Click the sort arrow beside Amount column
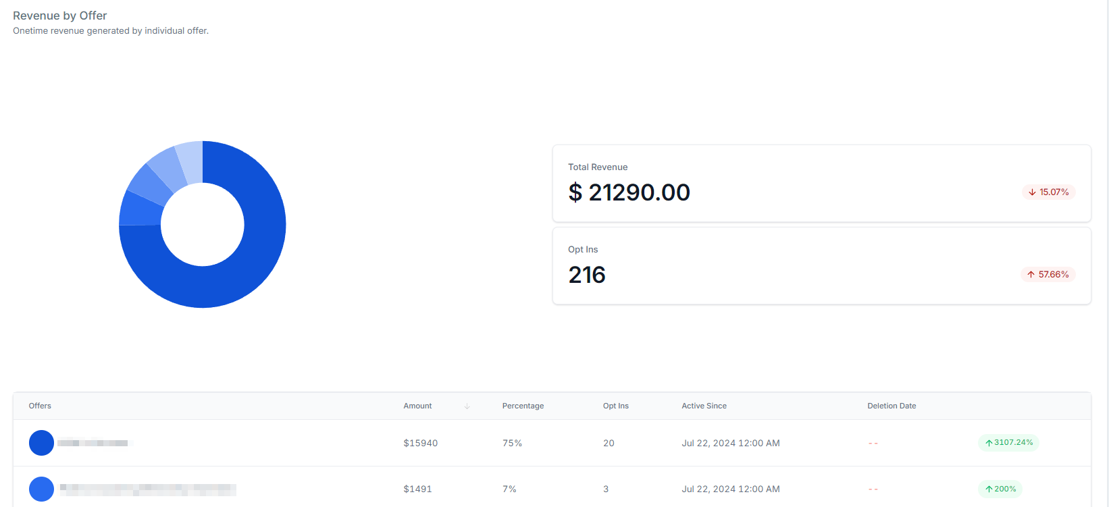This screenshot has height=507, width=1109. 467,406
